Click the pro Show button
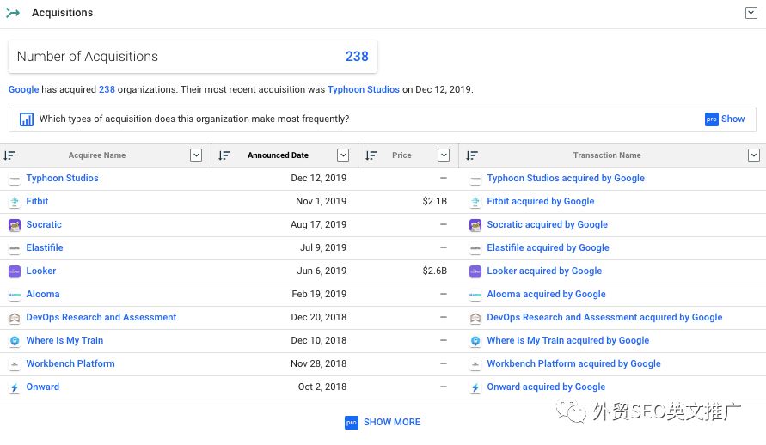This screenshot has height=445, width=766. point(725,119)
